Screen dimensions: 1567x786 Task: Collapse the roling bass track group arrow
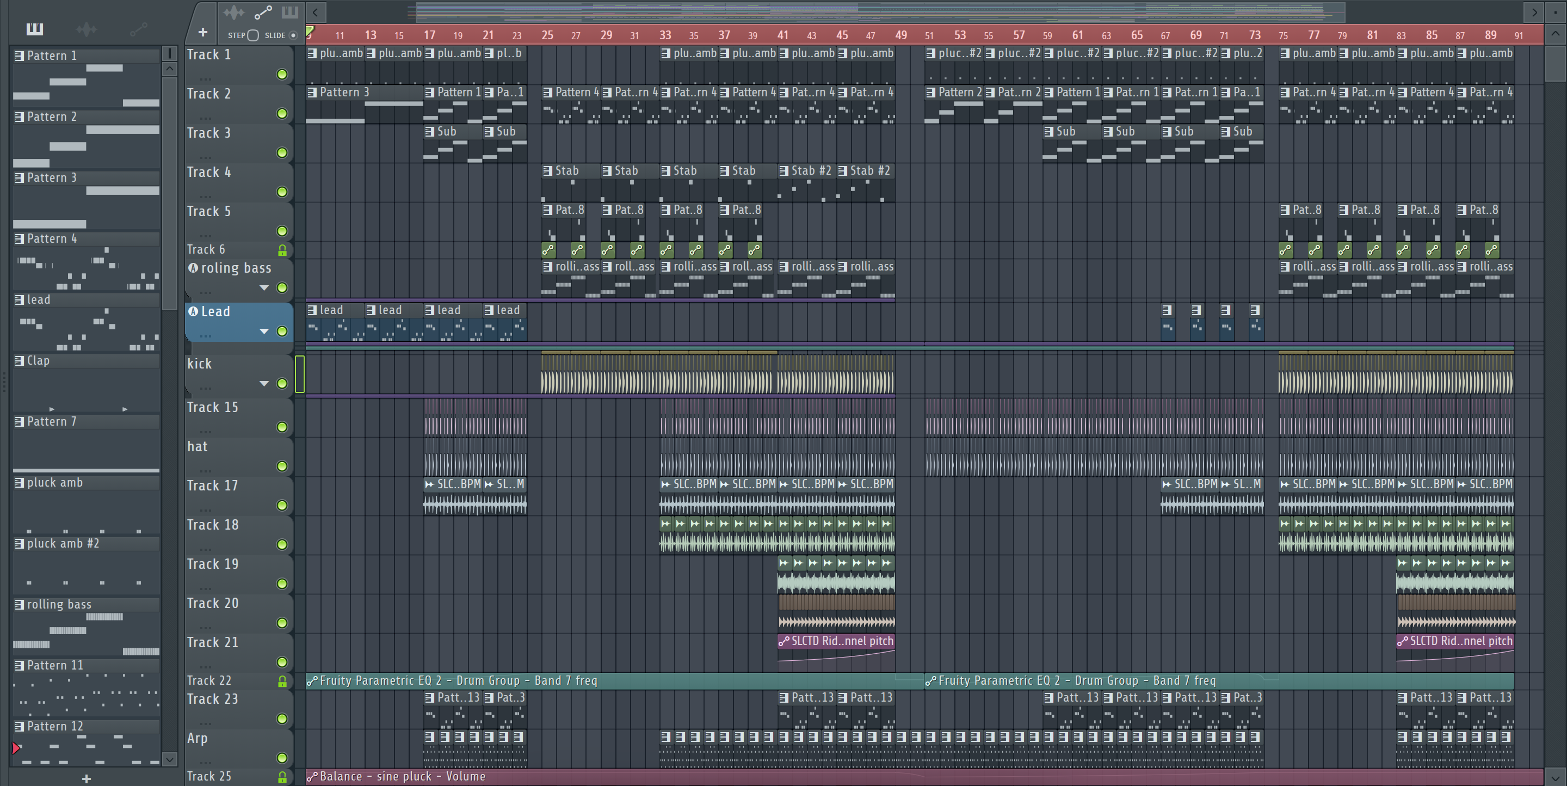tap(264, 288)
